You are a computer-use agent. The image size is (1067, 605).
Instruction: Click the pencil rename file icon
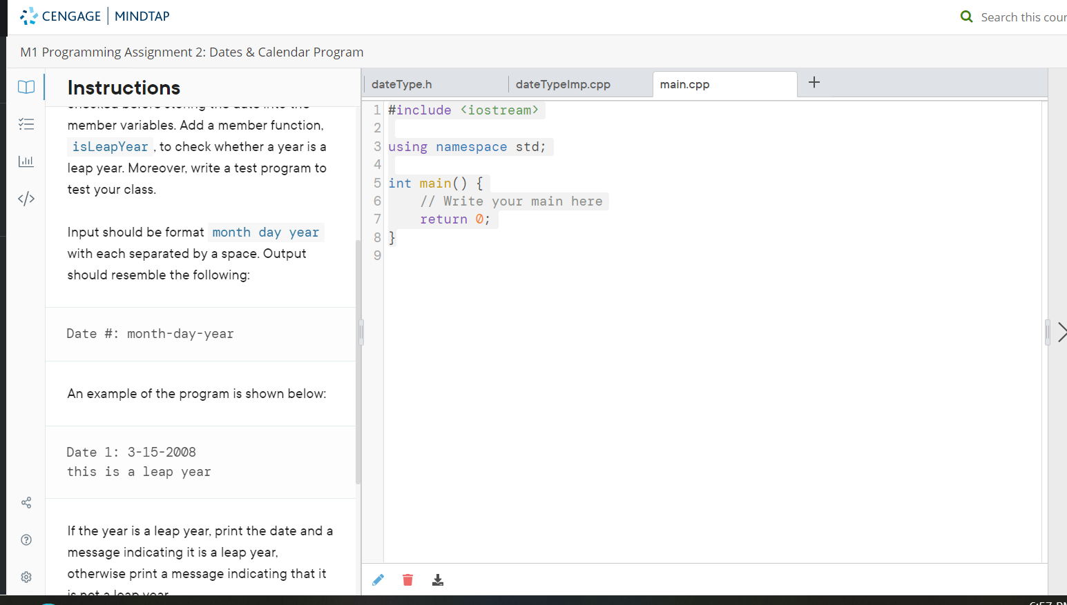point(378,580)
